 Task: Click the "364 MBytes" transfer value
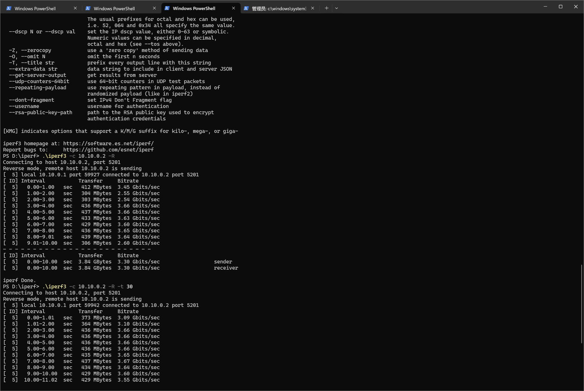click(x=97, y=324)
